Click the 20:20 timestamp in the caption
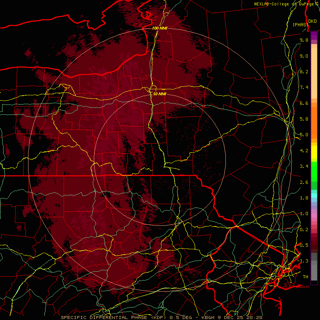The height and width of the screenshot is (320, 320). point(254,318)
